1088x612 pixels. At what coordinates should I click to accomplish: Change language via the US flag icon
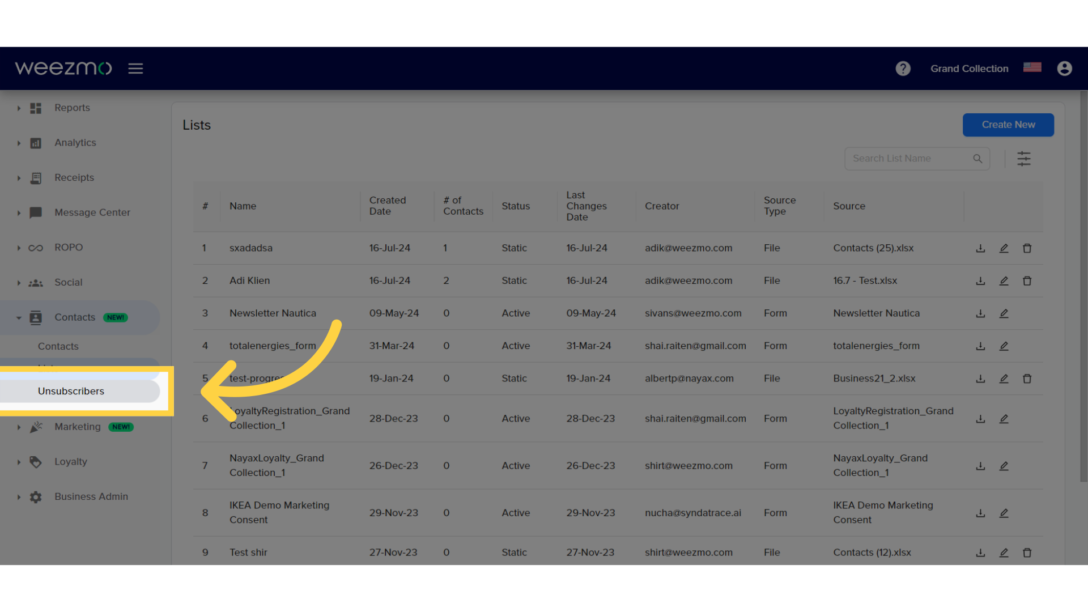click(x=1032, y=67)
